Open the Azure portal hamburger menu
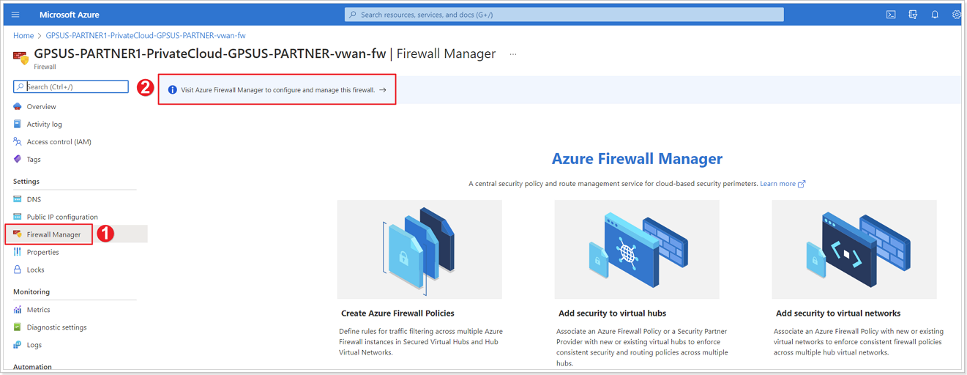The height and width of the screenshot is (375, 967). pyautogui.click(x=16, y=15)
